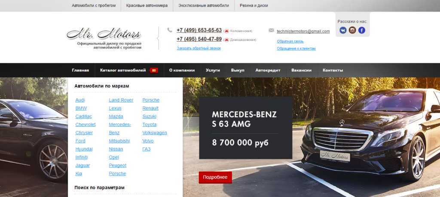Screen dimensions: 440x197
Task: Select BMW brand link
Action: pos(81,108)
